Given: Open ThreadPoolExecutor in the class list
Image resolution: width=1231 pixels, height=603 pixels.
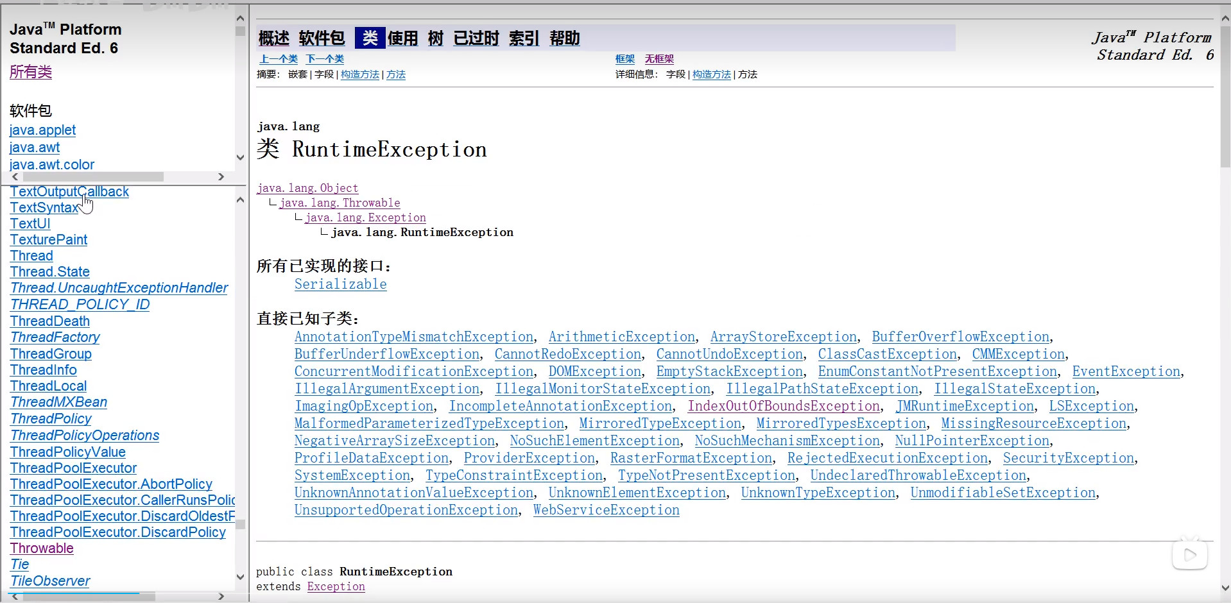Looking at the screenshot, I should pyautogui.click(x=73, y=468).
